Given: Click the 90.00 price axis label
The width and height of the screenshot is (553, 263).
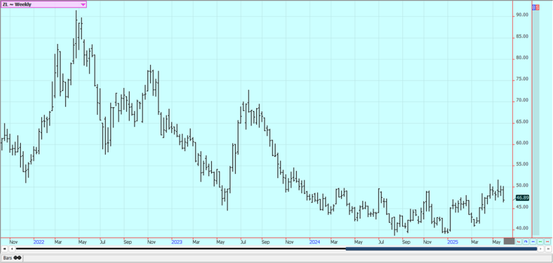Looking at the screenshot, I should point(522,15).
